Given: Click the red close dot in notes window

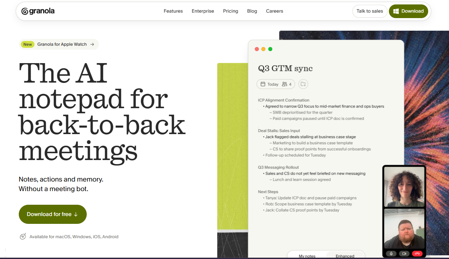Looking at the screenshot, I should click(x=257, y=49).
